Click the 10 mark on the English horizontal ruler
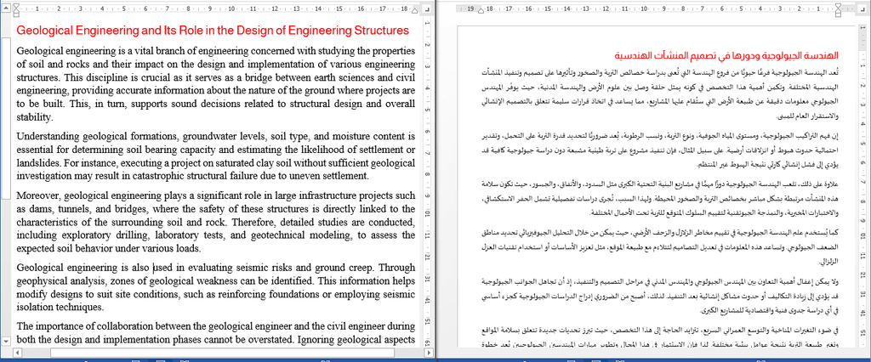Viewport: 871px width, 362px height. pos(231,8)
